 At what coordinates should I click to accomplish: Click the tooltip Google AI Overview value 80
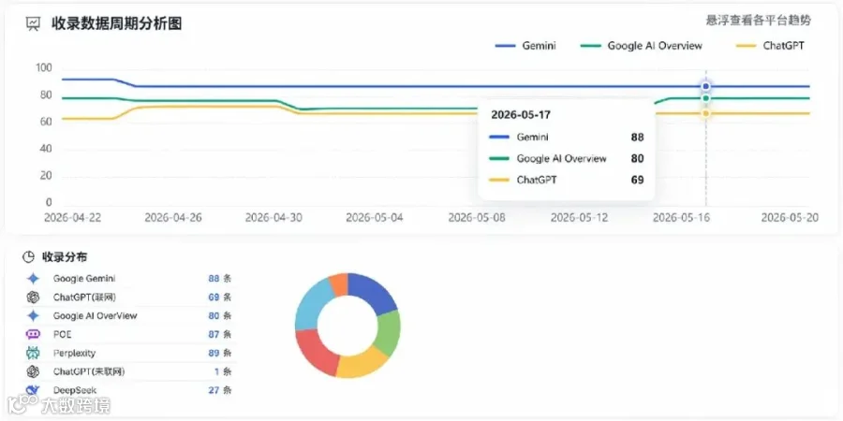(x=637, y=159)
